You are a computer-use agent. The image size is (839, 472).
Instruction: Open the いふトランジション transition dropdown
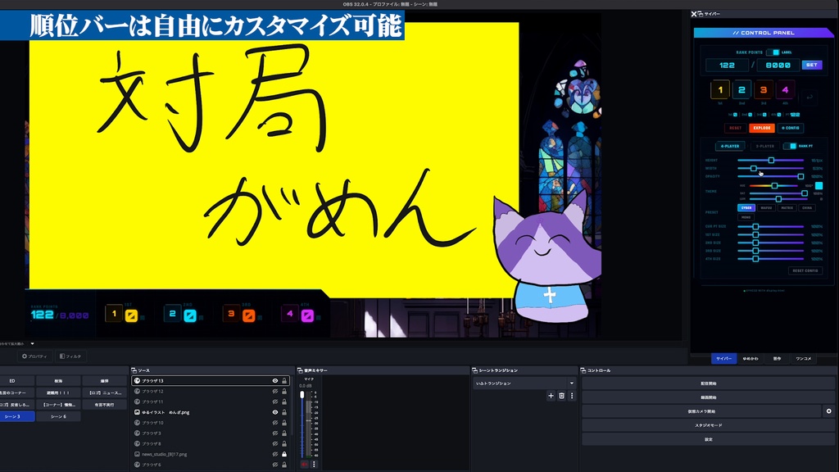[x=524, y=383]
